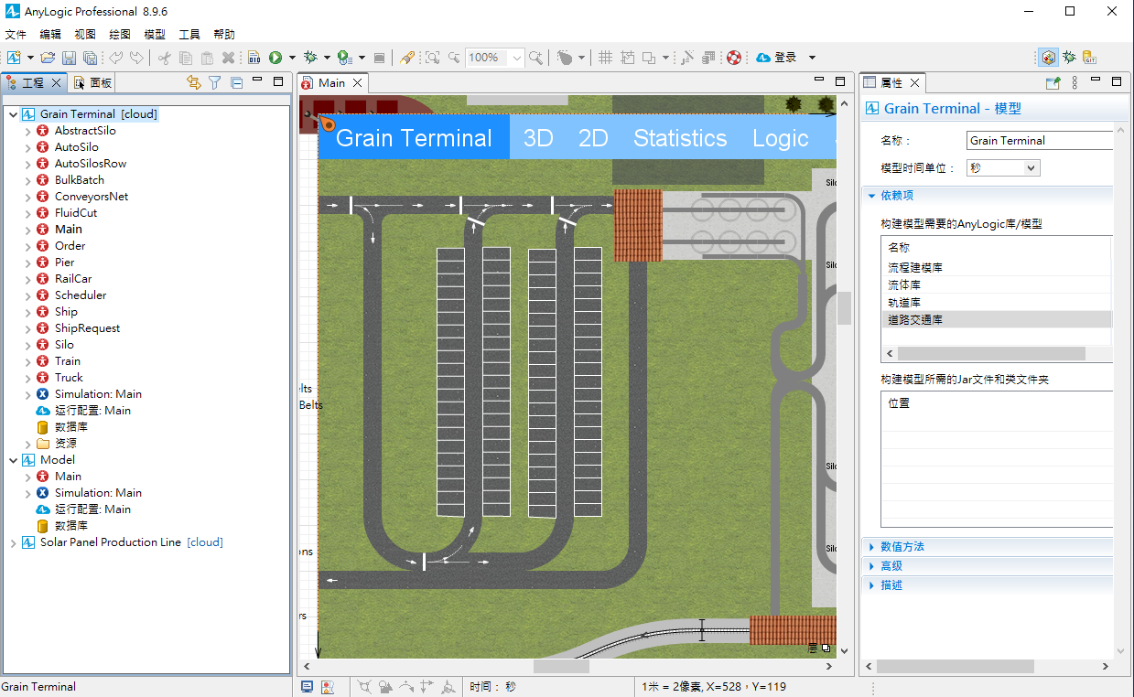Image resolution: width=1134 pixels, height=697 pixels.
Task: Close the Main editor tab
Action: 357,82
